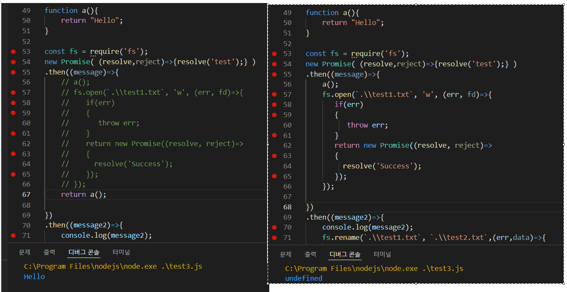Remove breakpoint on line 63 in right editor
Viewport: 567px width, 292px height.
pos(274,156)
